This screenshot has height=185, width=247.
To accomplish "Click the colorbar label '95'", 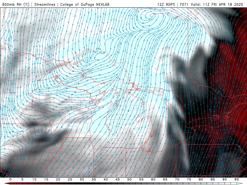I will 237,179.
